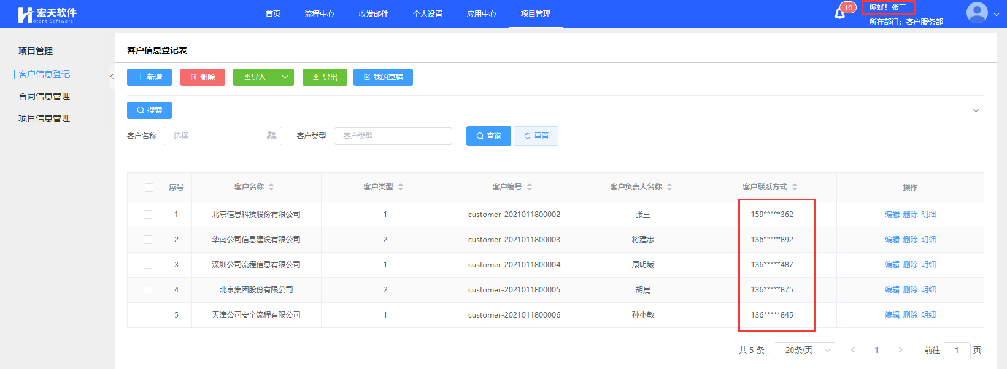The width and height of the screenshot is (1007, 369).
Task: Sort by 客户名称 column arrows
Action: tap(271, 187)
